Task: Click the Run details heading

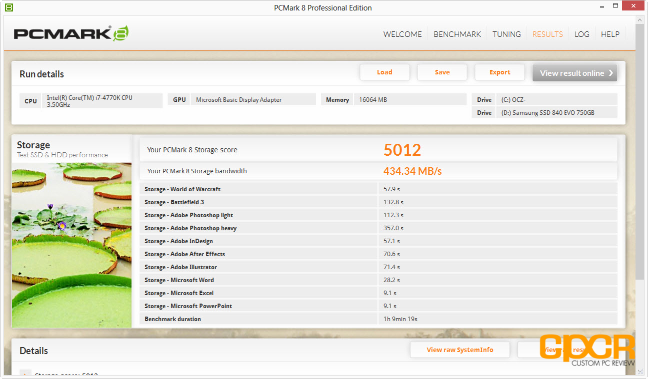Action: coord(42,74)
